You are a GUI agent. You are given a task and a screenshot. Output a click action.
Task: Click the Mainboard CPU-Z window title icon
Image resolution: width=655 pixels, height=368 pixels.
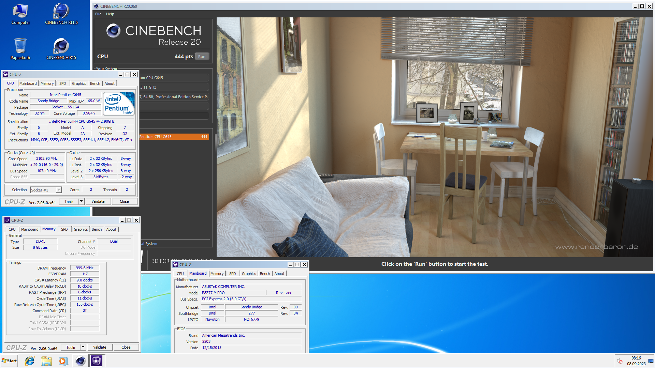click(175, 264)
